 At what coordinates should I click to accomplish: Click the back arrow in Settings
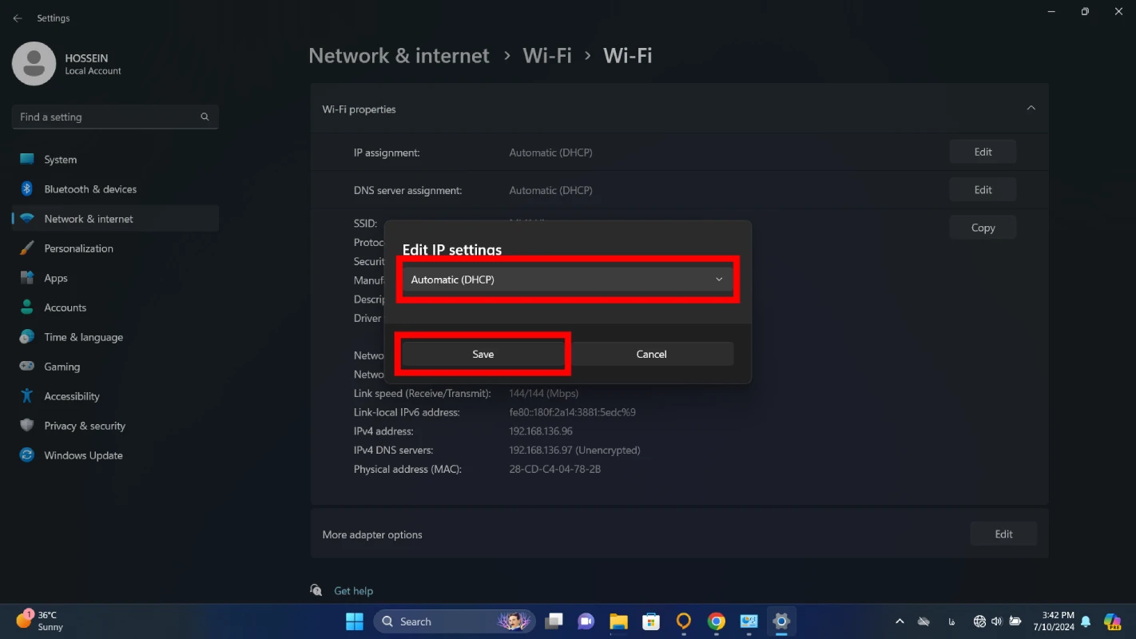tap(18, 18)
